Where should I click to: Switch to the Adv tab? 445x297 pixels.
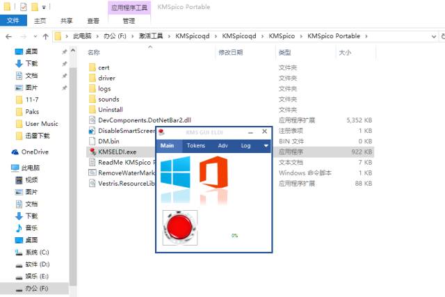(x=222, y=145)
